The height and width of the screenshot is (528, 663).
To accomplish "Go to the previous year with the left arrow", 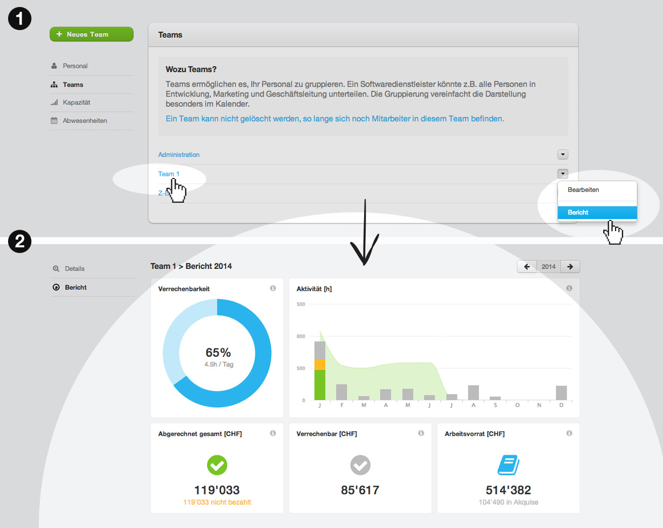I will (527, 267).
